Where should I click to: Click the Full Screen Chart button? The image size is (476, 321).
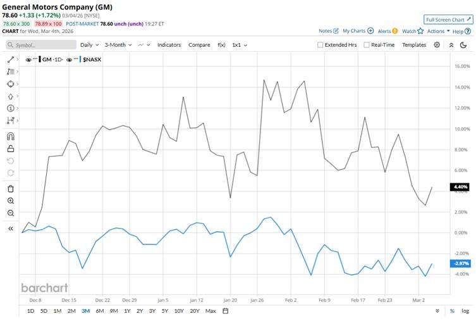(448, 20)
